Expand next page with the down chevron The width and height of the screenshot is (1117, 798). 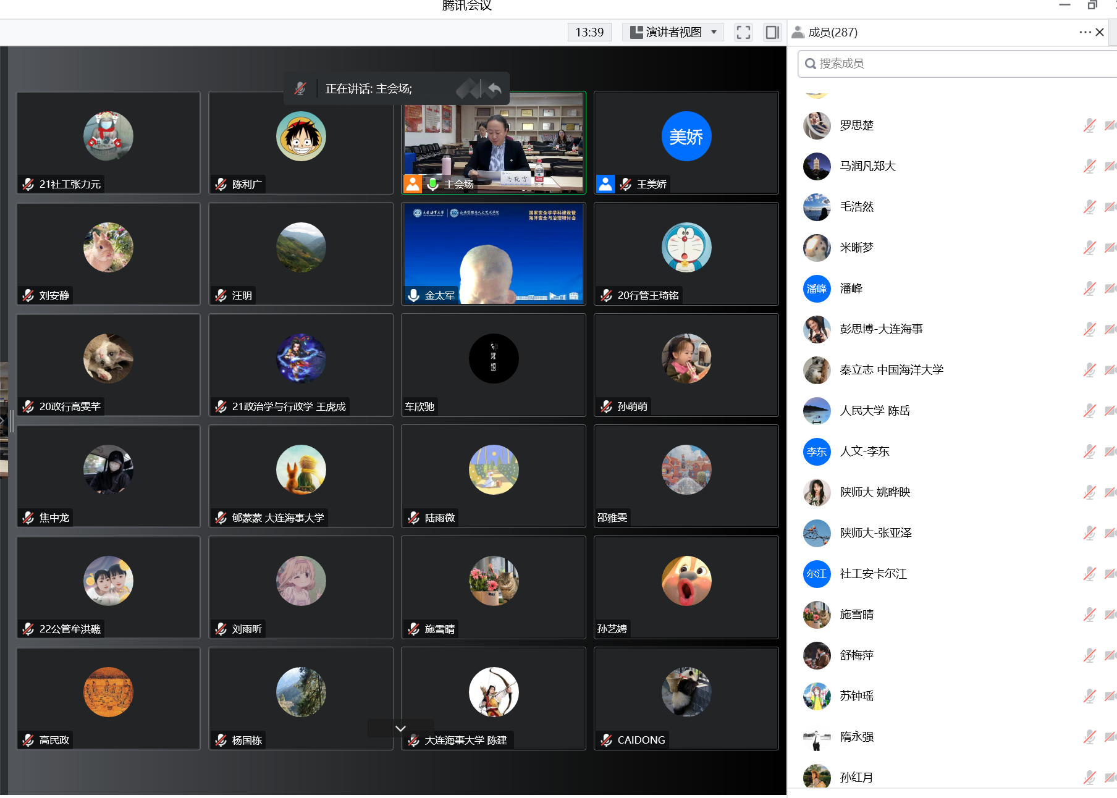click(400, 729)
